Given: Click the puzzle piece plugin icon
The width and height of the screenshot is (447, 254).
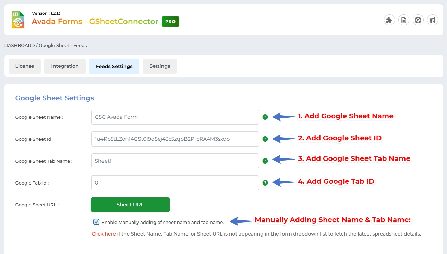Looking at the screenshot, I should tap(389, 20).
